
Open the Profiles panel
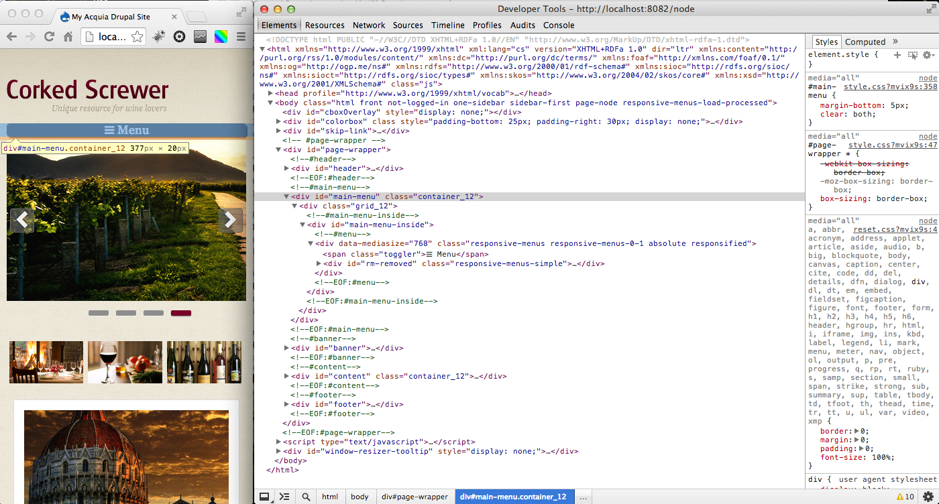point(487,25)
